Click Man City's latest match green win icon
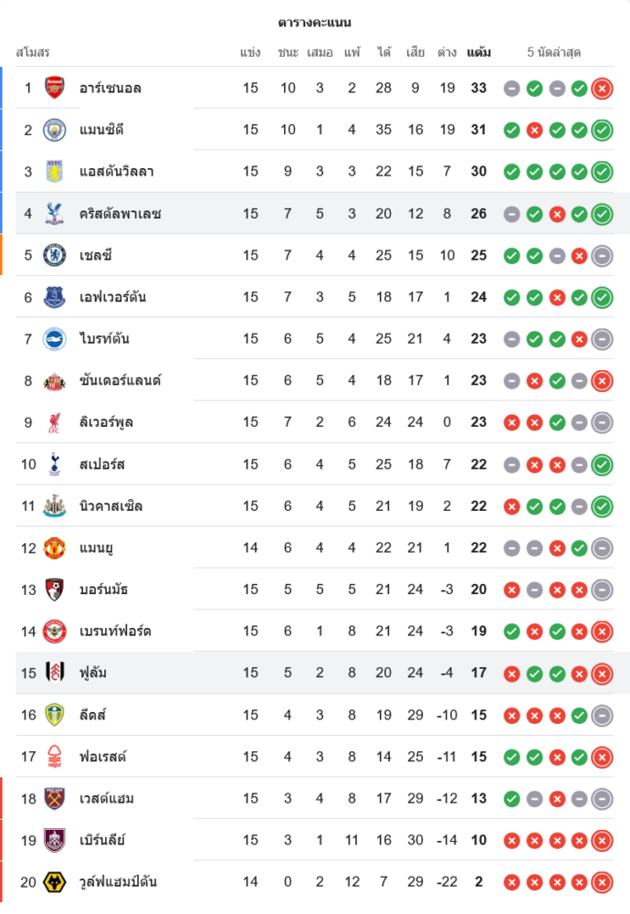630x914 pixels. click(x=602, y=130)
